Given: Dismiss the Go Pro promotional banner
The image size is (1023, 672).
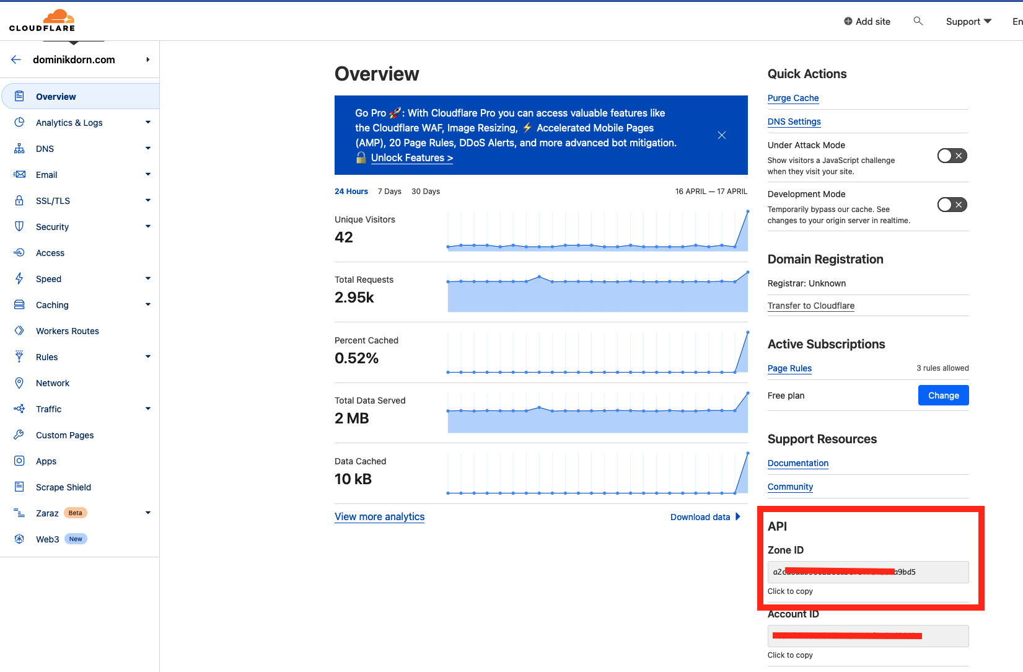Looking at the screenshot, I should click(x=721, y=135).
